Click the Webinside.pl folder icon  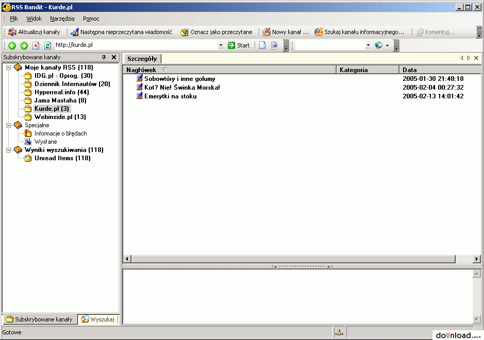[28, 117]
